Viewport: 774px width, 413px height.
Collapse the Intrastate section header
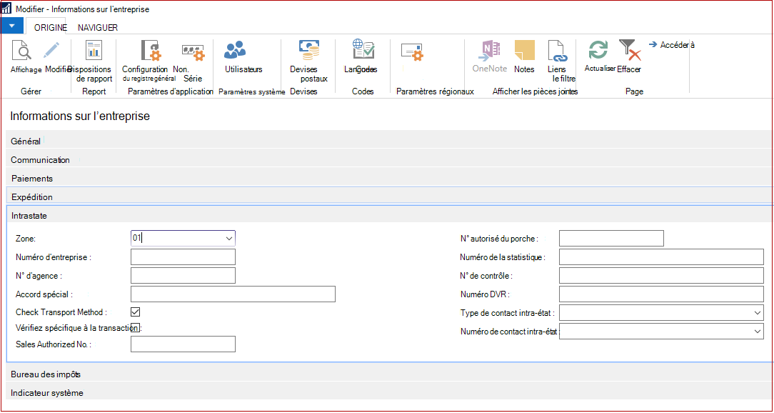tap(389, 215)
